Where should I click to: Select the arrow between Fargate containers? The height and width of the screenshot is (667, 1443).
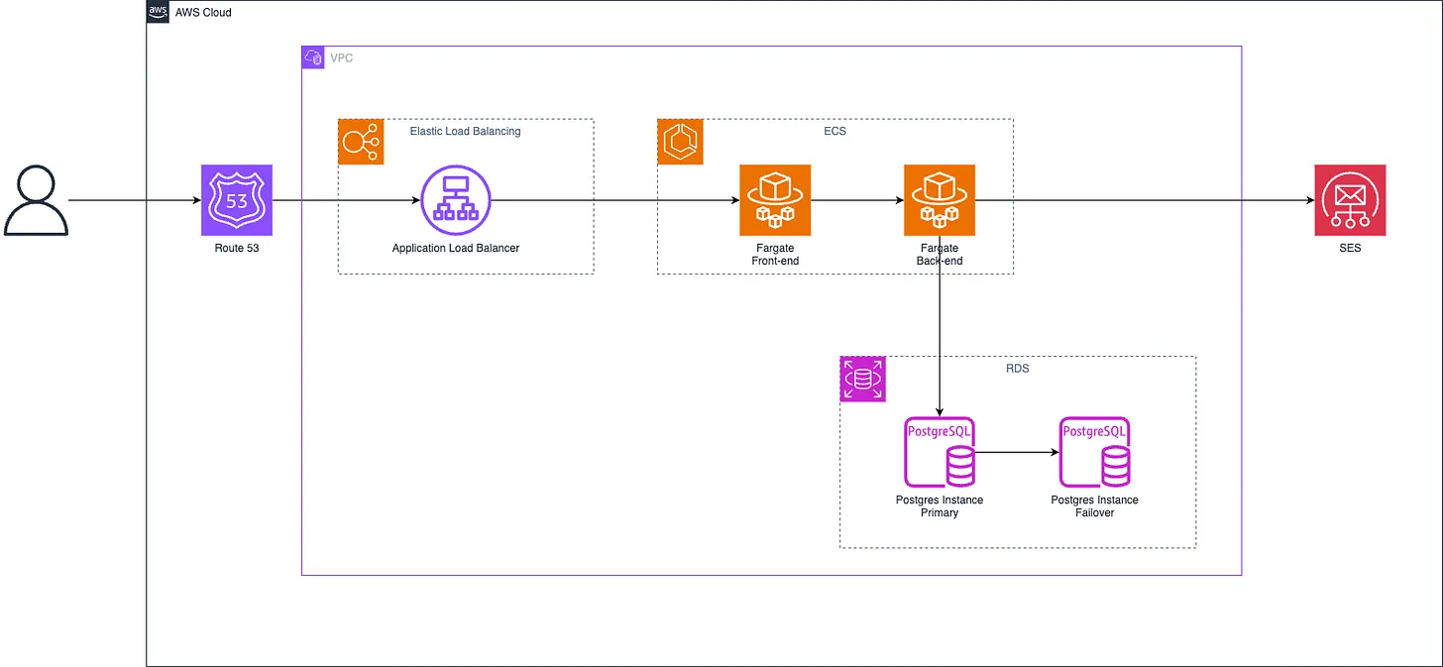coord(857,200)
